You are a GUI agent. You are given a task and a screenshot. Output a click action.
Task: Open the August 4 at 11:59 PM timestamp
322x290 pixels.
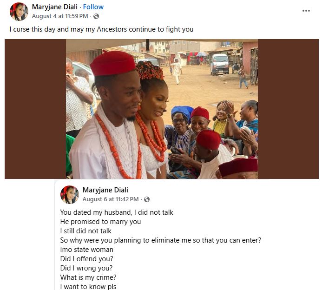click(59, 16)
